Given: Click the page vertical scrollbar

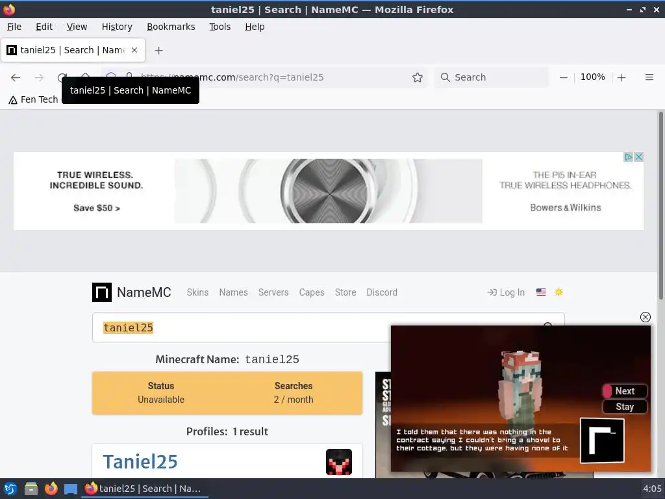Looking at the screenshot, I should [x=660, y=205].
